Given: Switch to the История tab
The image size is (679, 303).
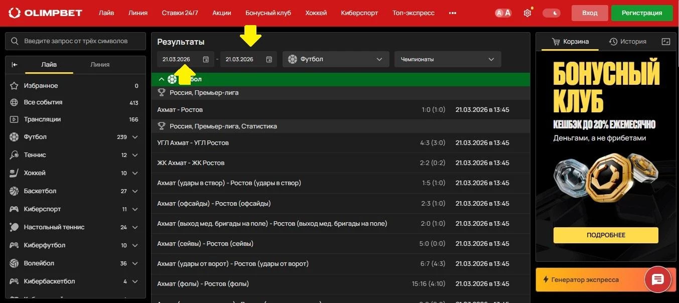Looking at the screenshot, I should tap(627, 42).
